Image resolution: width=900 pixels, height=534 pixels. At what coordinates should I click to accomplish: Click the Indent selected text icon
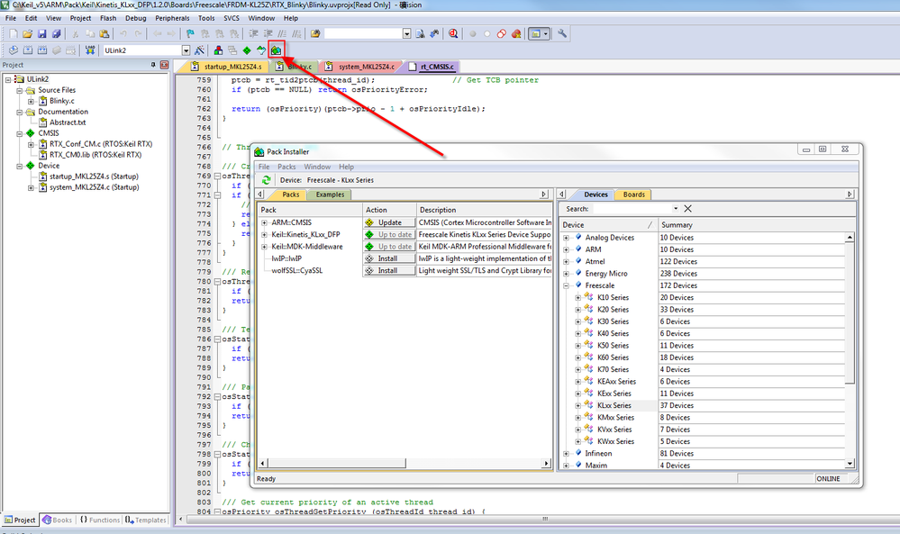click(253, 34)
